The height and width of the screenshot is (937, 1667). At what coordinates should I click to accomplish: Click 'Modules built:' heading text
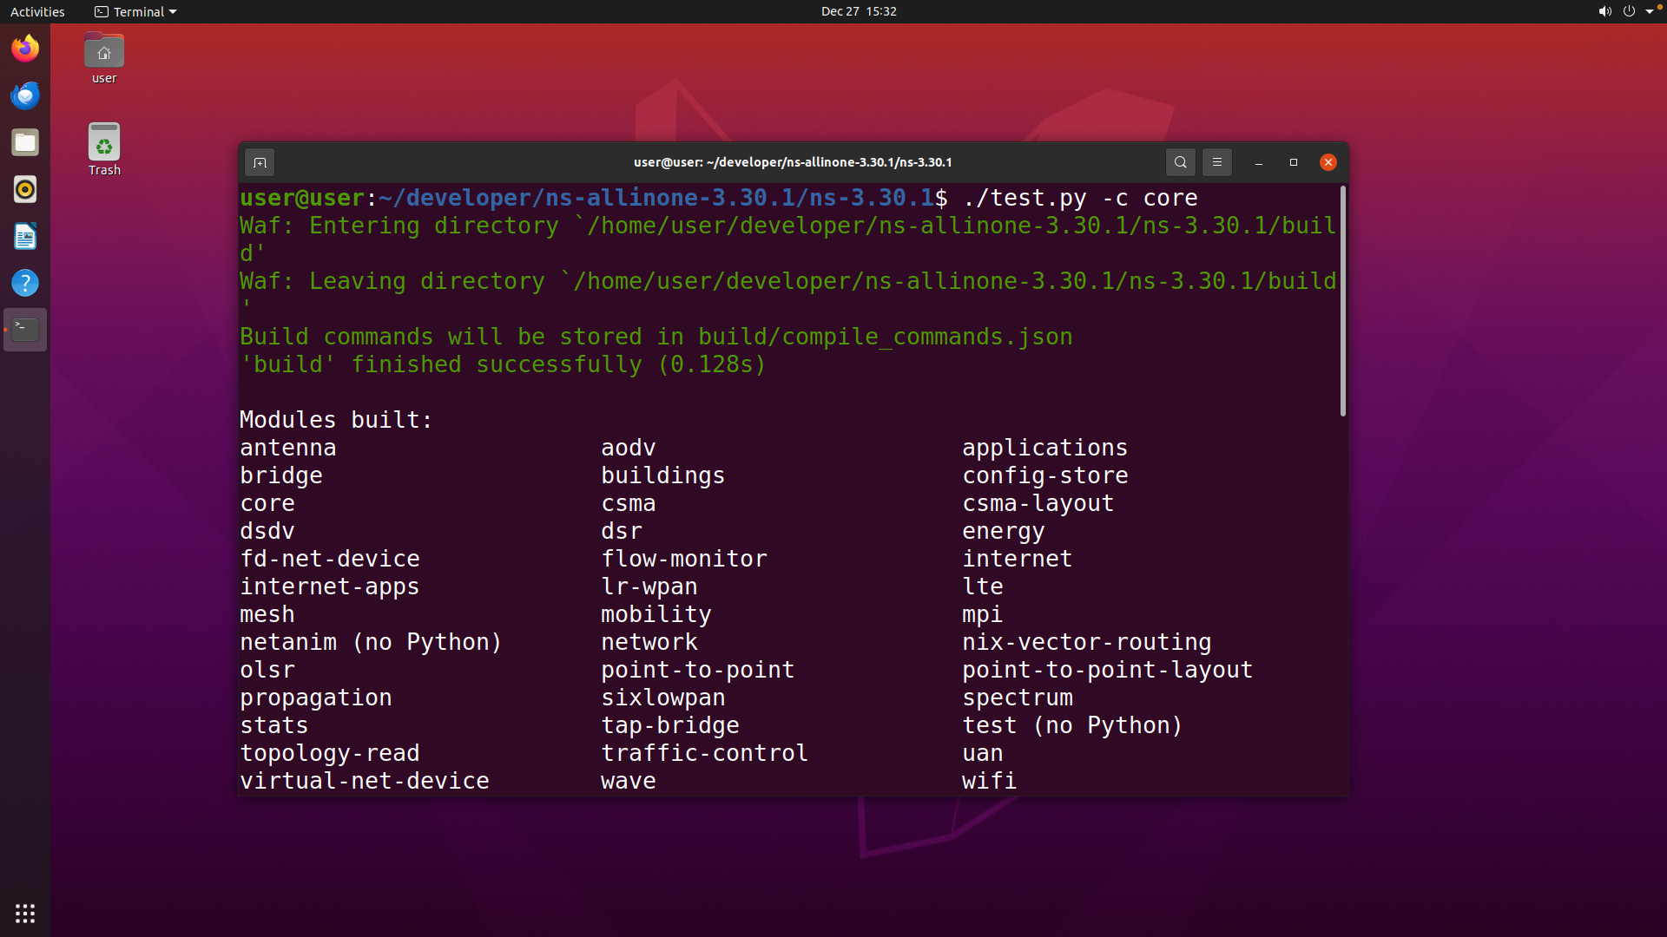coord(336,420)
